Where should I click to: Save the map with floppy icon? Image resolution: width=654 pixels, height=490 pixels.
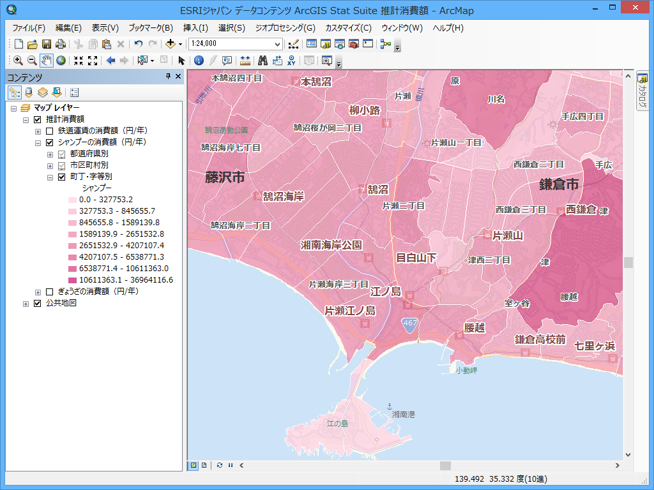(47, 44)
